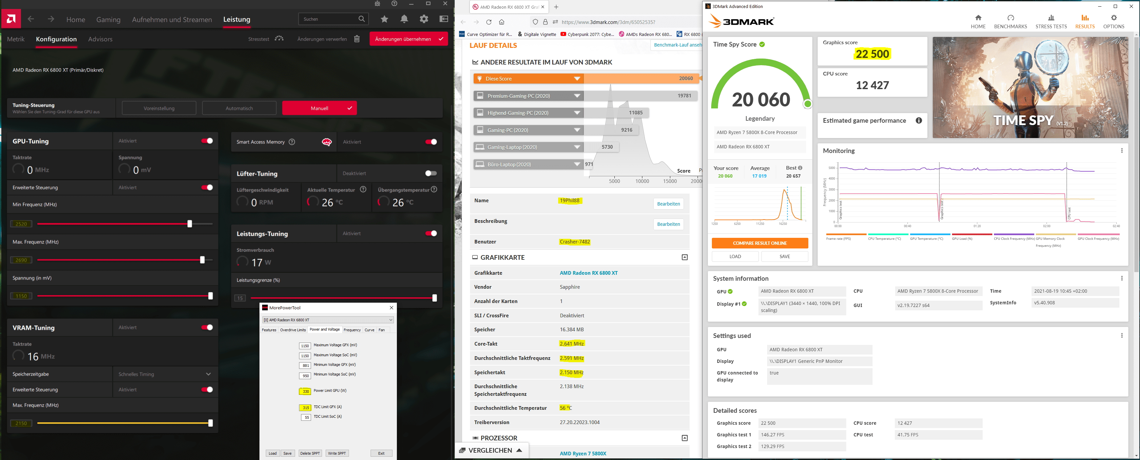Viewport: 1140px width, 460px height.
Task: Reload the browser page
Action: 489,22
